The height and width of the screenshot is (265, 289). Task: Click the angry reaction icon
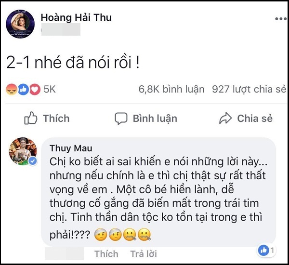11,90
